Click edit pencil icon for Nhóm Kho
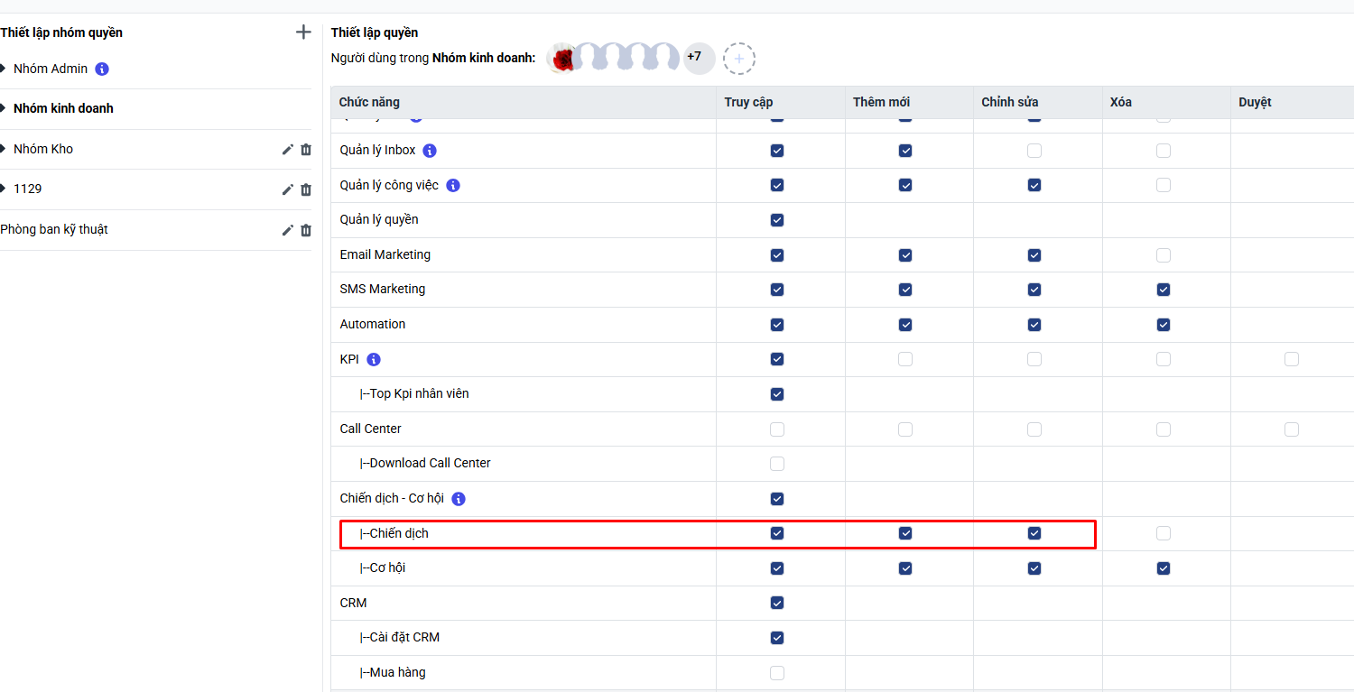Image resolution: width=1354 pixels, height=692 pixels. [287, 150]
